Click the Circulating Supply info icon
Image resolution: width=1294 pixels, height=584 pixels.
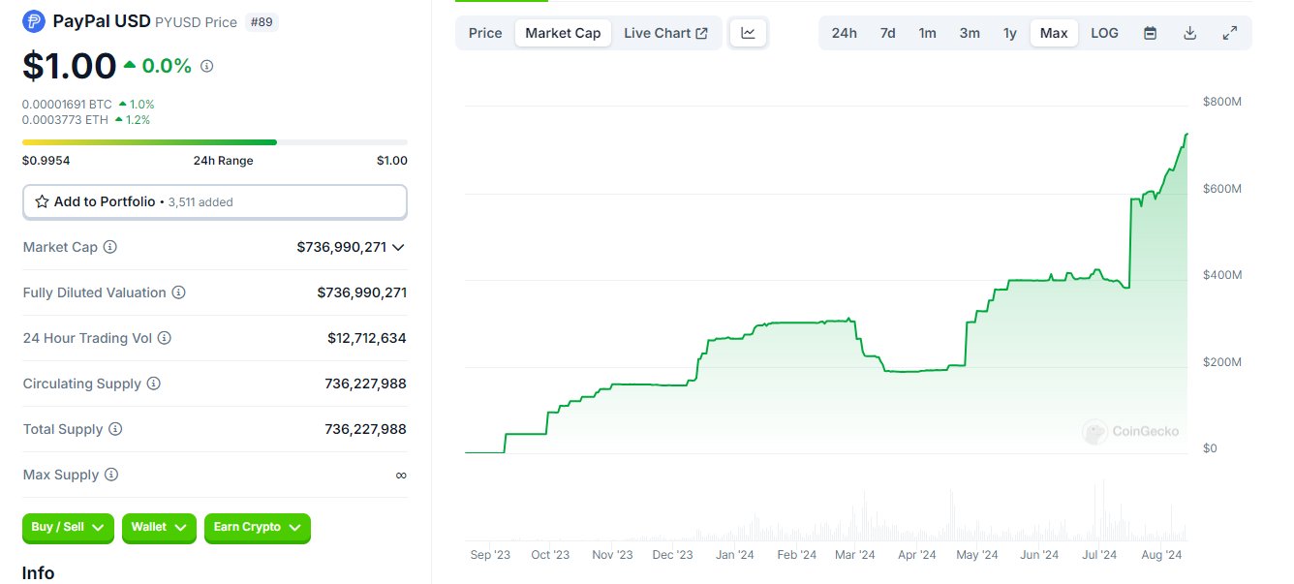[154, 384]
